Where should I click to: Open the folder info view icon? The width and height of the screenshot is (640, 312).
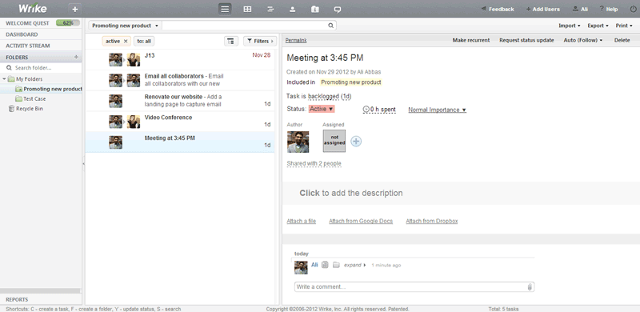(314, 9)
